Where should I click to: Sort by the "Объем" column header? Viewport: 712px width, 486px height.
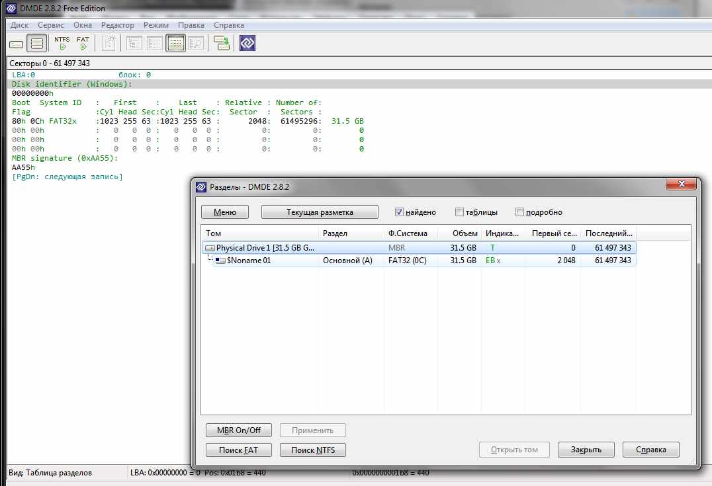tap(465, 233)
